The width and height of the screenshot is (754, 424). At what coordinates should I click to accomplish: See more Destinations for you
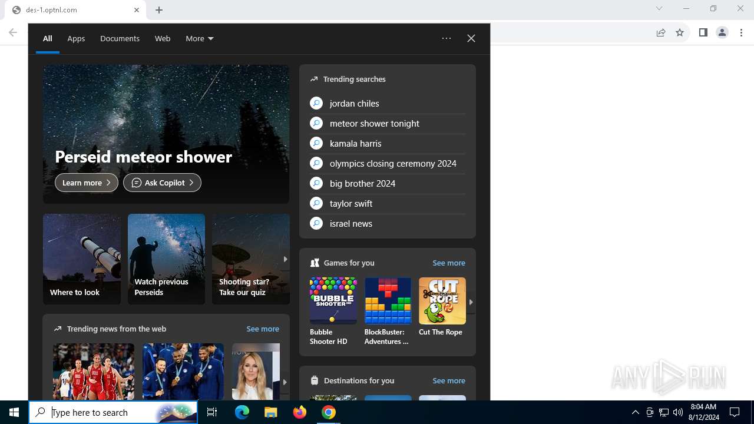coord(449,380)
